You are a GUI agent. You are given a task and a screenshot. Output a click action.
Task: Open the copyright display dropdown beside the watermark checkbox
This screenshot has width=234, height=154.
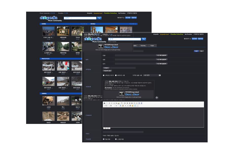point(152,75)
